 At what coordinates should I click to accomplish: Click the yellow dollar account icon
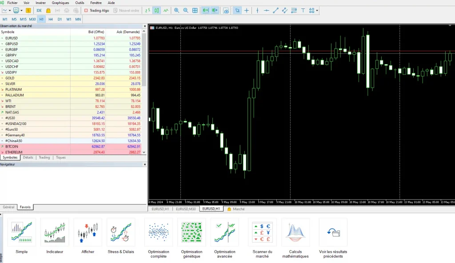pos(28,11)
